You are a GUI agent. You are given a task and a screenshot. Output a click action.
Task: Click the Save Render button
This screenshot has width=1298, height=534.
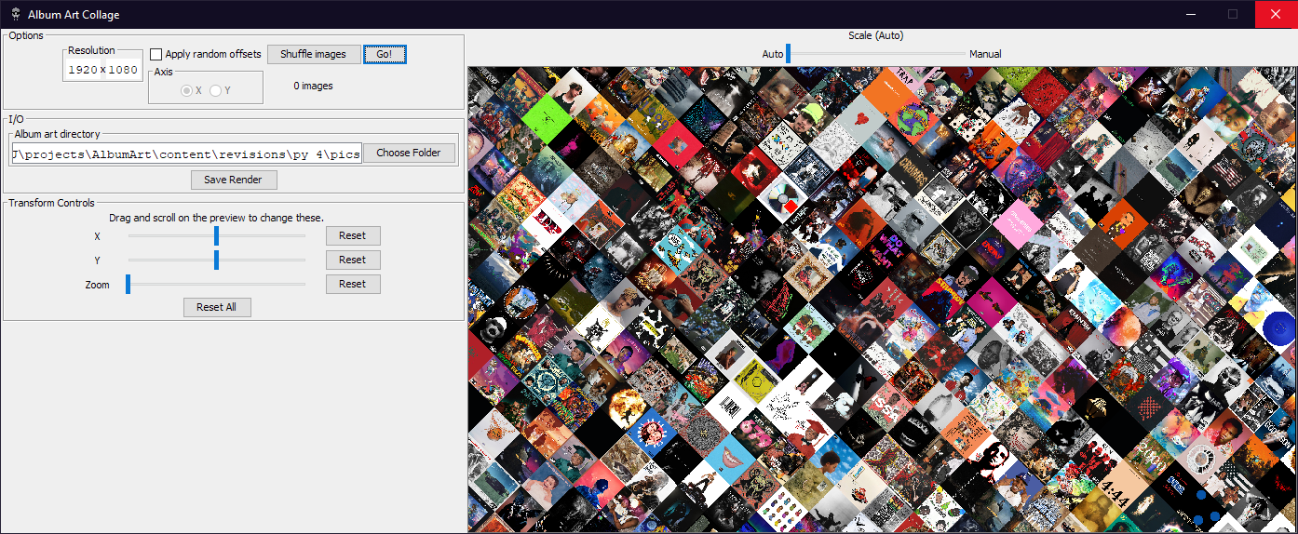(x=234, y=180)
